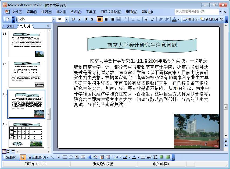This screenshot has width=230, height=169.
Task: Expand the help question dropdown
Action: coord(220,12)
